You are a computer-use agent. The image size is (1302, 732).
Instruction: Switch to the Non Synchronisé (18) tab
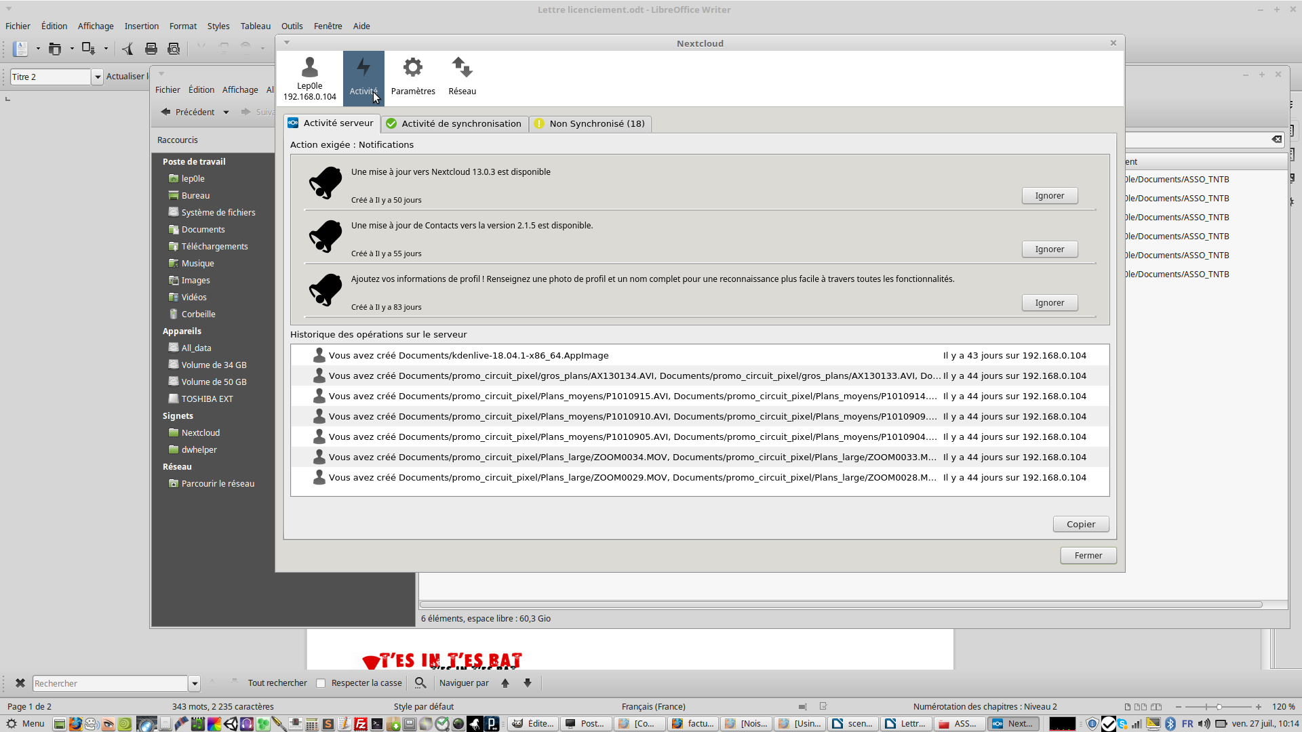pyautogui.click(x=590, y=123)
